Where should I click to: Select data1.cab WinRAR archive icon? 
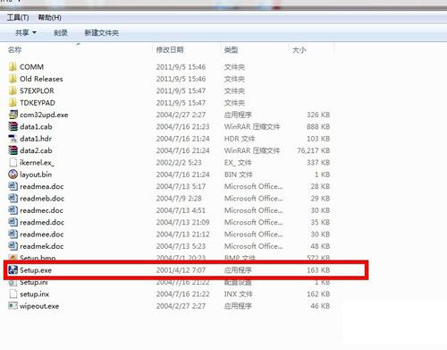coord(13,126)
